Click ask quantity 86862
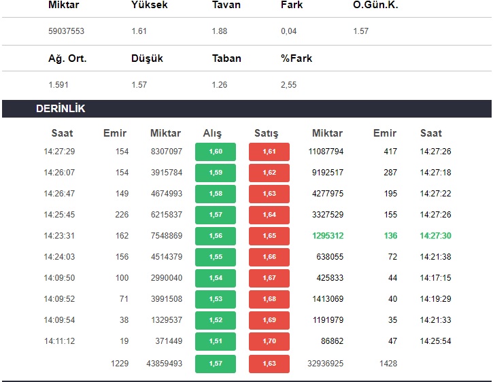The image size is (493, 382). tap(332, 341)
